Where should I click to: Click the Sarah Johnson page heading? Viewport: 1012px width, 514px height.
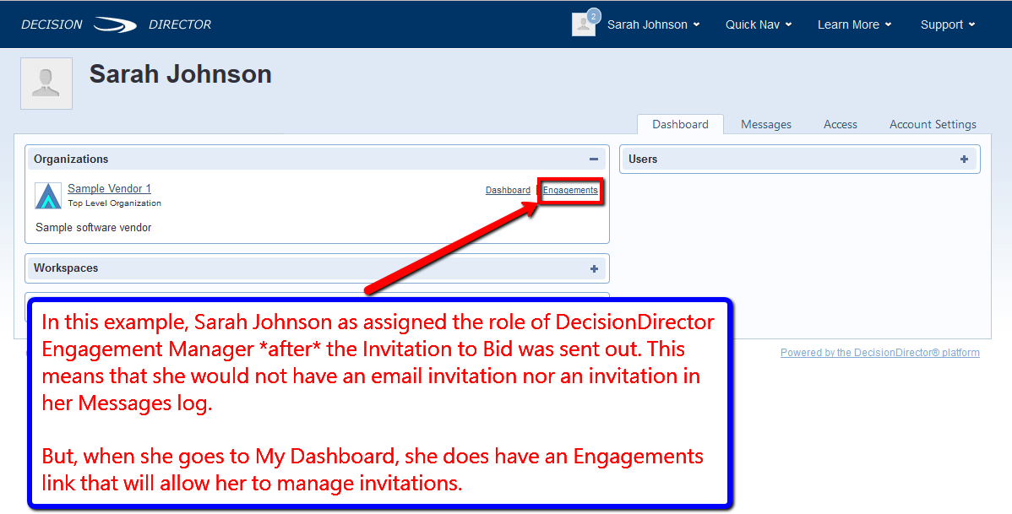pyautogui.click(x=180, y=74)
